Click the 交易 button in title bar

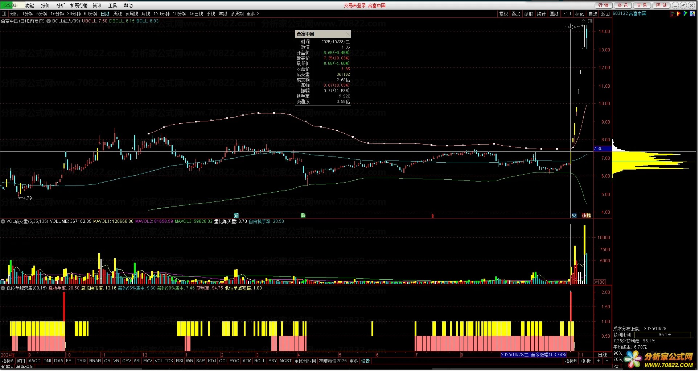(642, 5)
